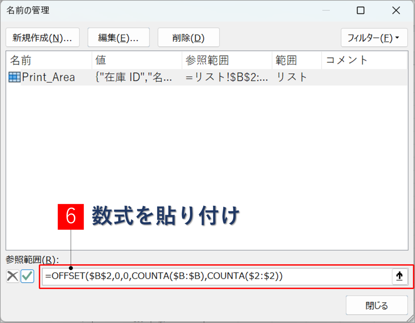Image resolution: width=415 pixels, height=323 pixels.
Task: Click the 参照範囲 column header
Action: pos(227,60)
